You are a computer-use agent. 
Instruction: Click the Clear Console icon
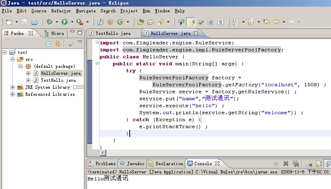[x=309, y=164]
